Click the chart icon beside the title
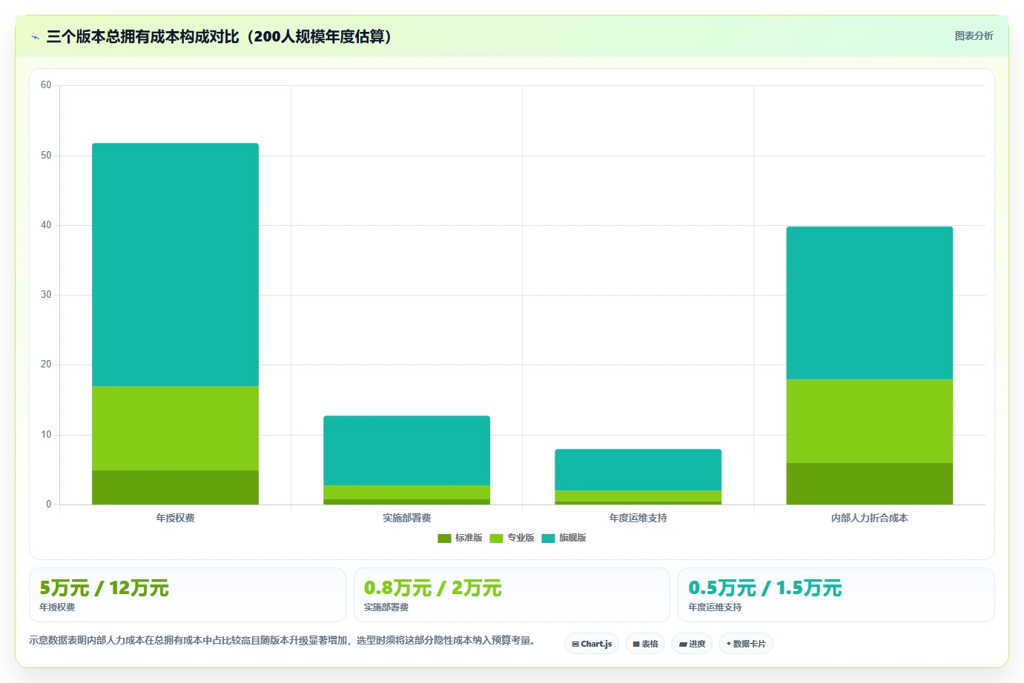Viewport: 1024px width, 683px height. point(36,37)
